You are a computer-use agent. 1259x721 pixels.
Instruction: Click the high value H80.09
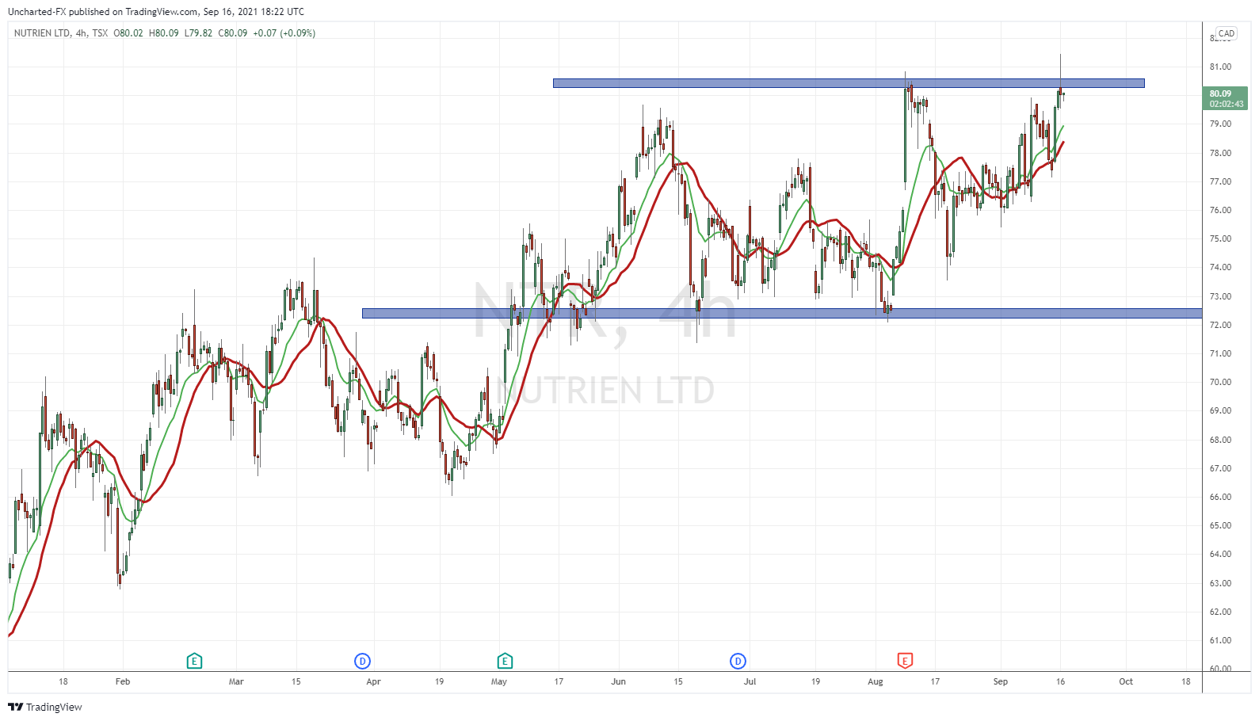click(x=164, y=33)
